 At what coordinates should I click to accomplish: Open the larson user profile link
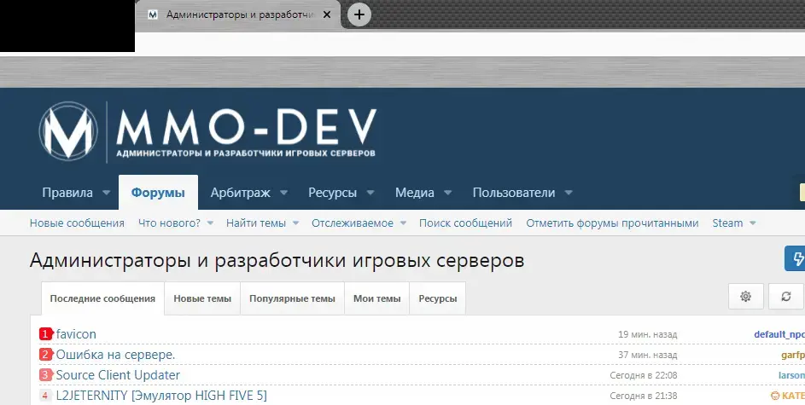click(791, 375)
